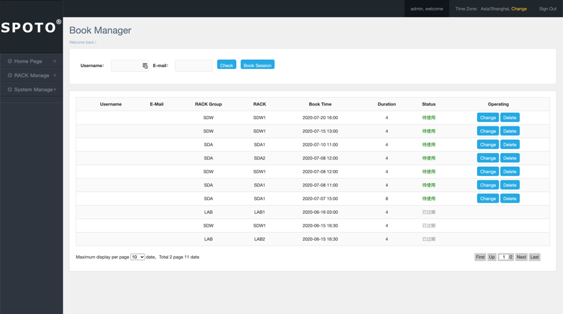Select the LAB1 rack cell
The width and height of the screenshot is (563, 314).
tap(259, 212)
